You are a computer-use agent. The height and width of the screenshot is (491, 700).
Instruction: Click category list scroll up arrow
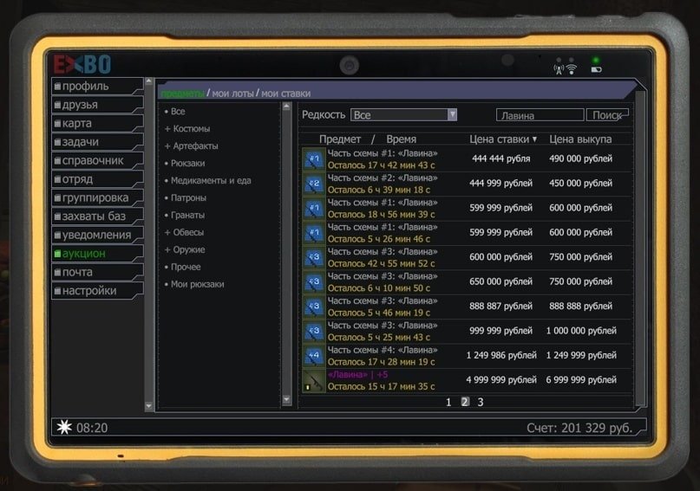(286, 107)
